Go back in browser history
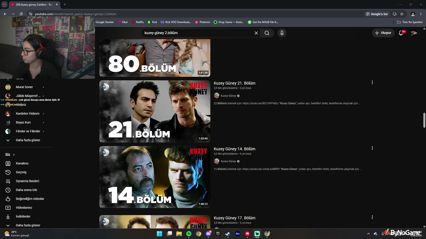The image size is (426, 239). [x=5, y=14]
